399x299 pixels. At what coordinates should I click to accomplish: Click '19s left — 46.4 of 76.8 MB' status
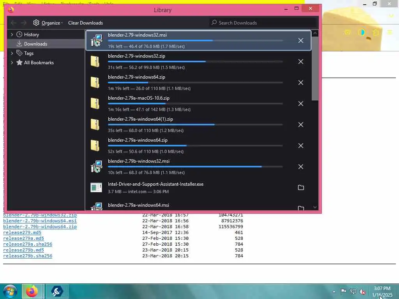click(x=147, y=46)
